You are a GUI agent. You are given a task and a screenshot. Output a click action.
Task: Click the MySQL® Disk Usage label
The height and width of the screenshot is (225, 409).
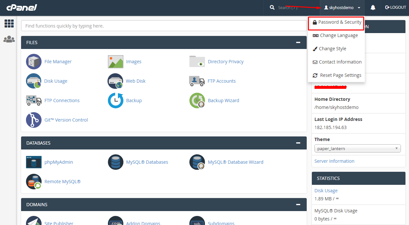336,211
